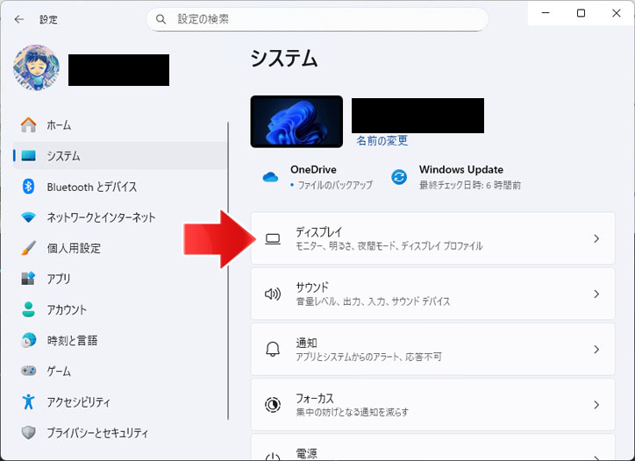Click the アクセシビリティ icon
Image resolution: width=635 pixels, height=461 pixels.
click(x=29, y=402)
